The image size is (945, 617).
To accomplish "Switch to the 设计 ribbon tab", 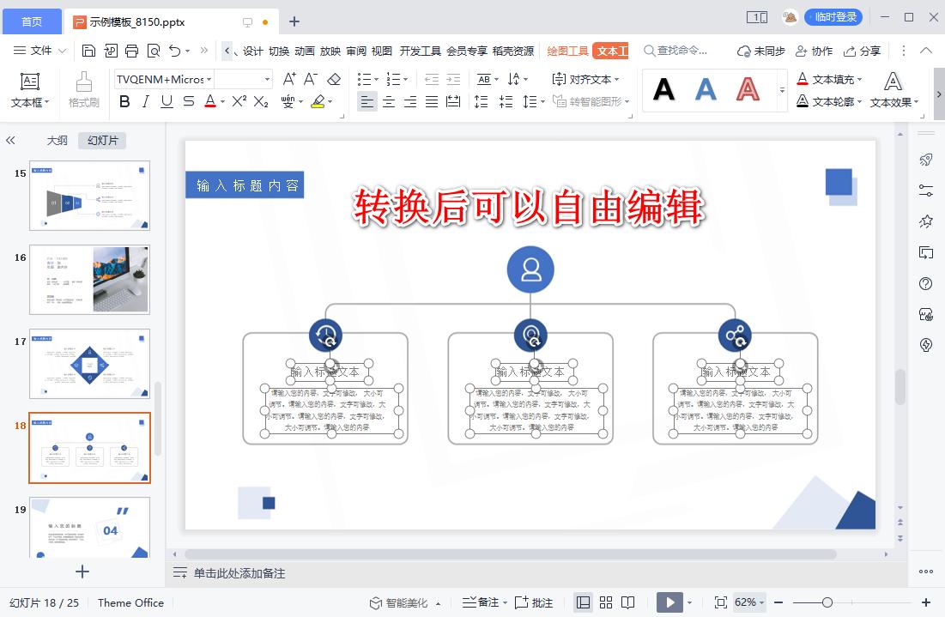I will (x=253, y=51).
